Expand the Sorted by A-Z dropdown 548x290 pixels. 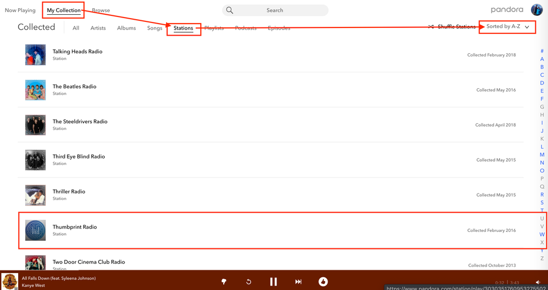[x=507, y=27]
